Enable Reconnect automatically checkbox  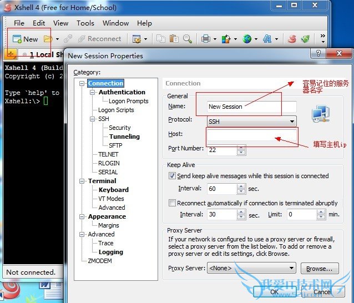pos(172,203)
